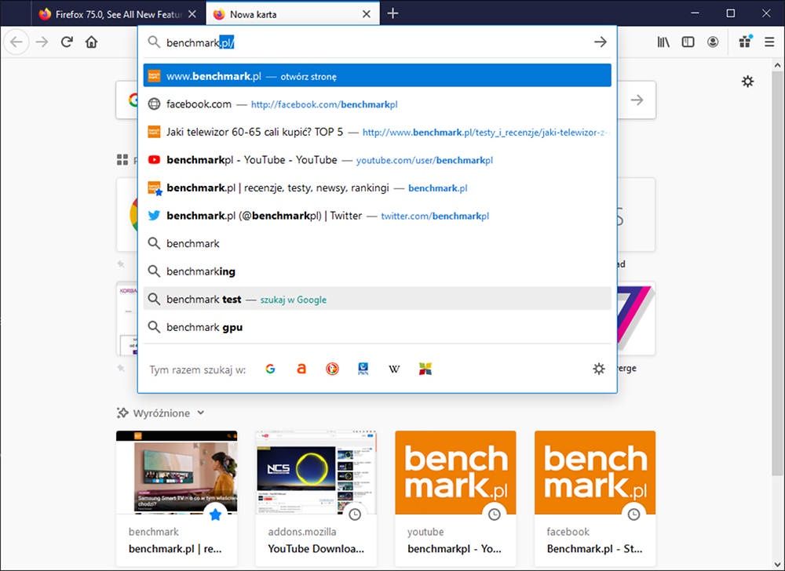The width and height of the screenshot is (785, 571).
Task: Search for plain 'benchmark' suggestion
Action: click(377, 243)
